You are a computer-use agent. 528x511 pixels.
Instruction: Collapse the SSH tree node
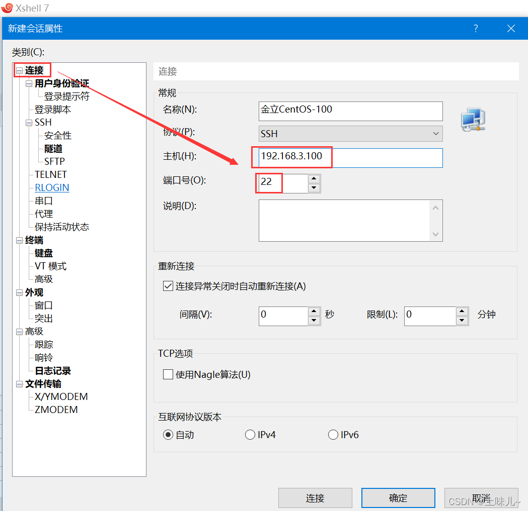[29, 123]
